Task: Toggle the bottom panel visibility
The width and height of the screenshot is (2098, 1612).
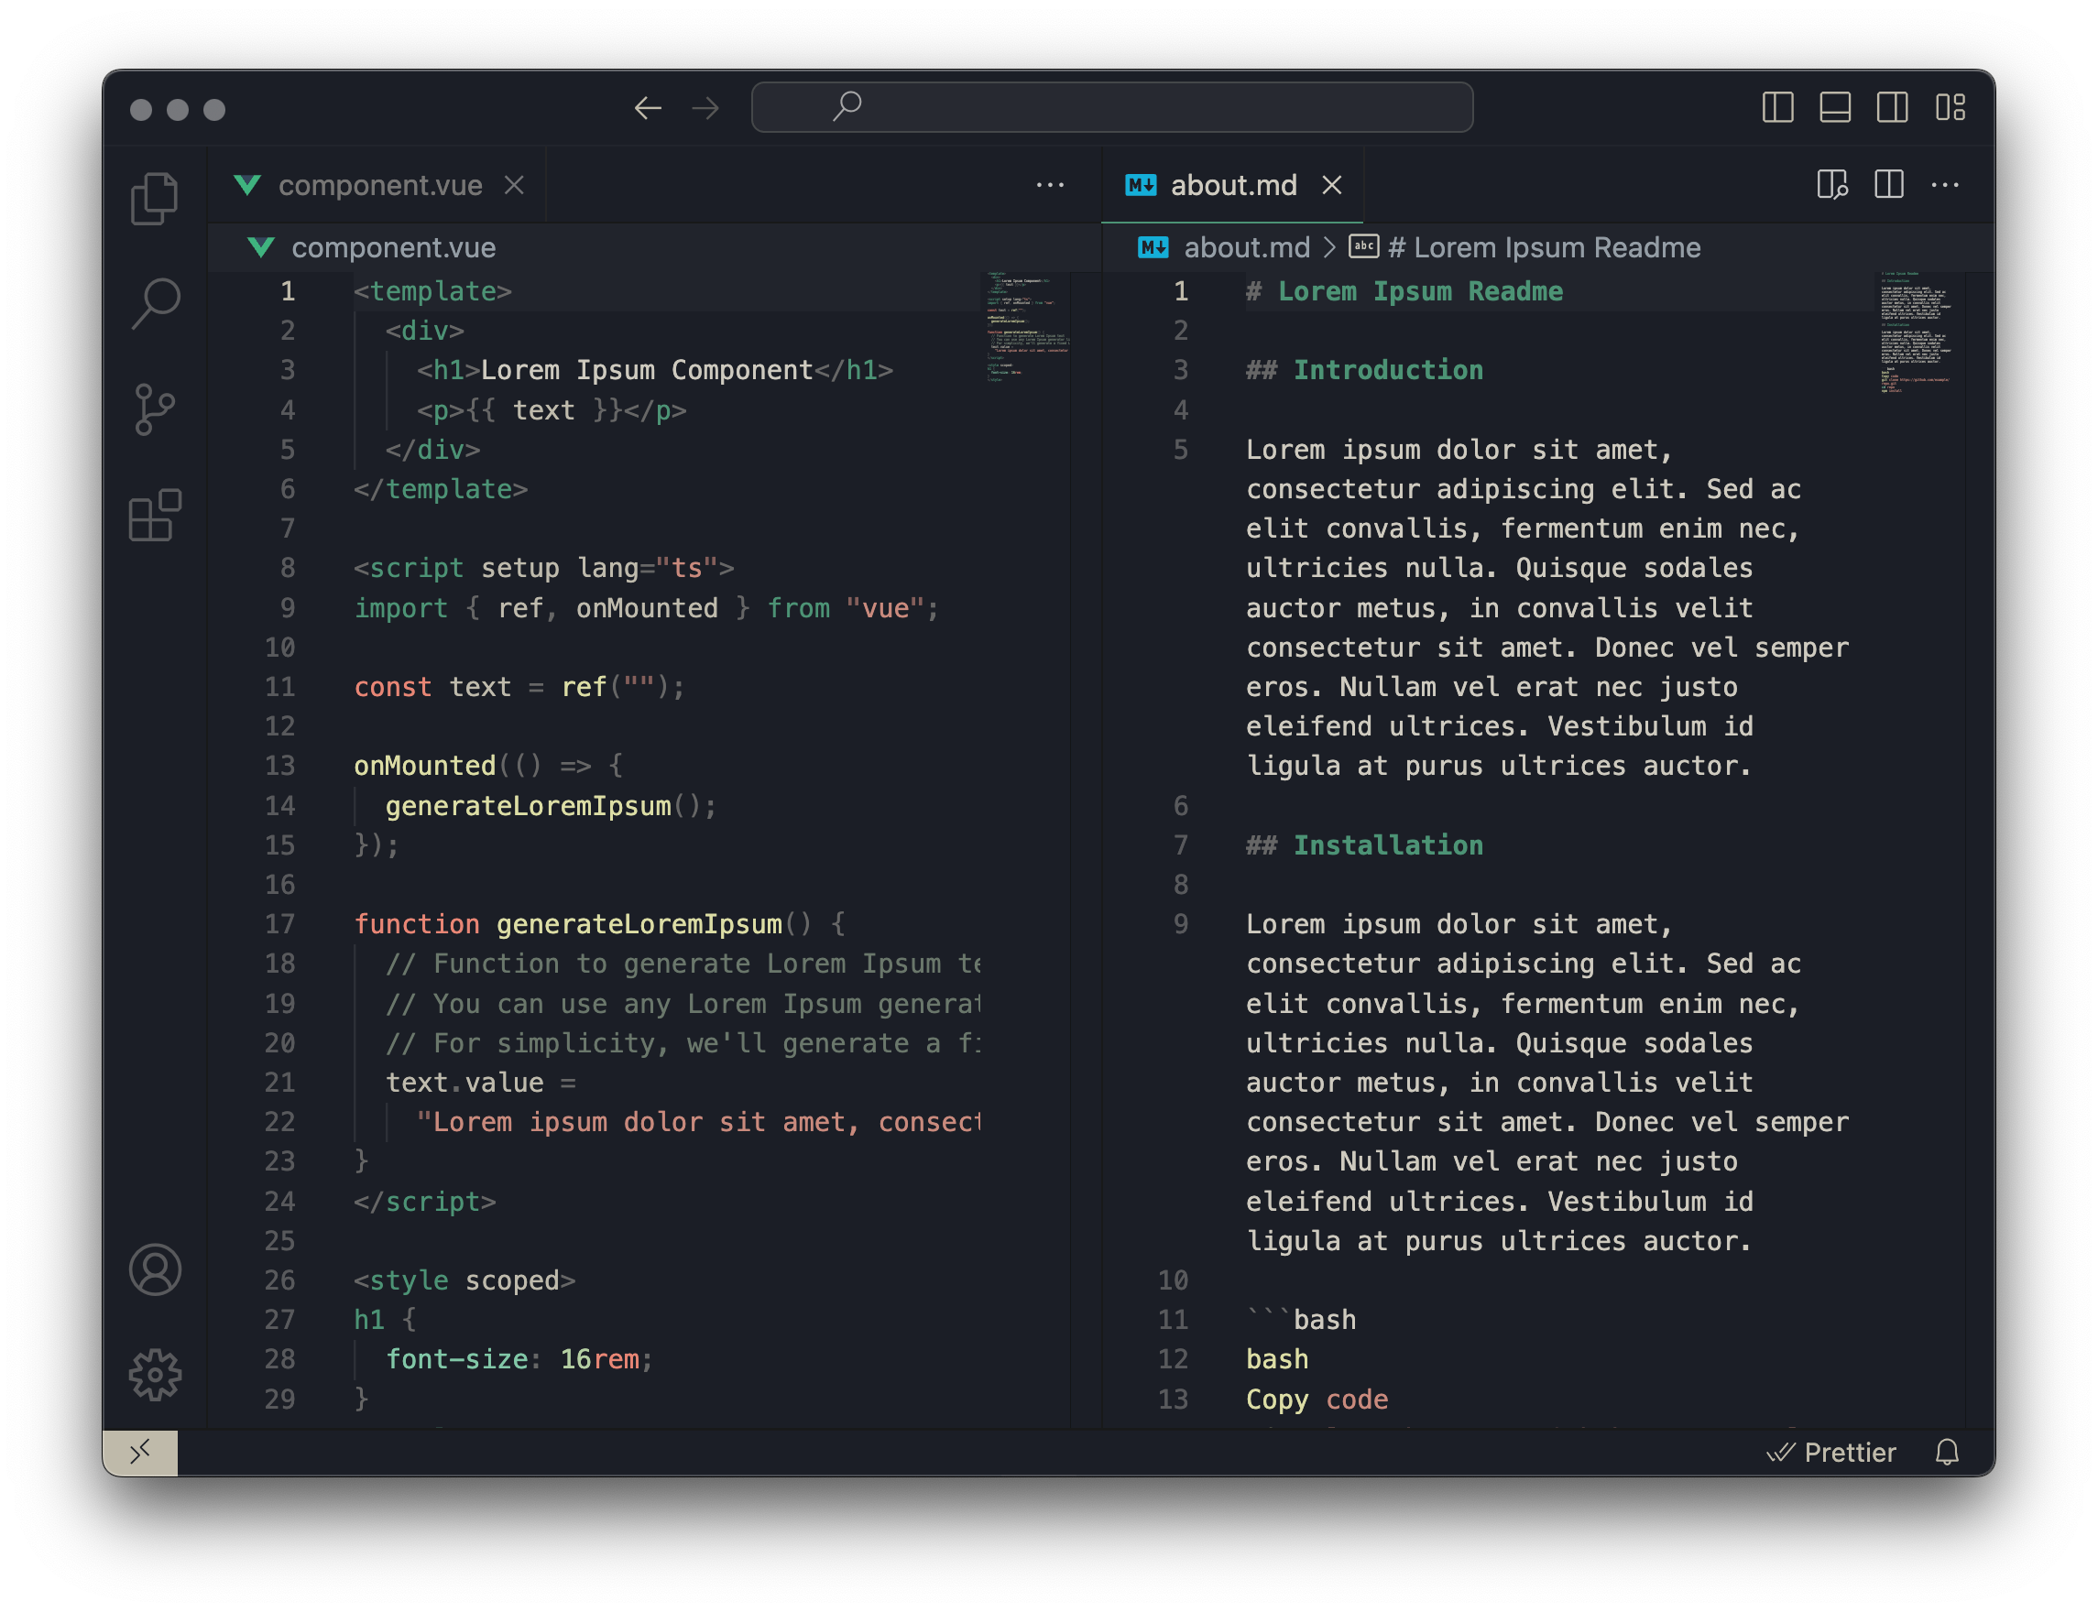Action: tap(1835, 107)
